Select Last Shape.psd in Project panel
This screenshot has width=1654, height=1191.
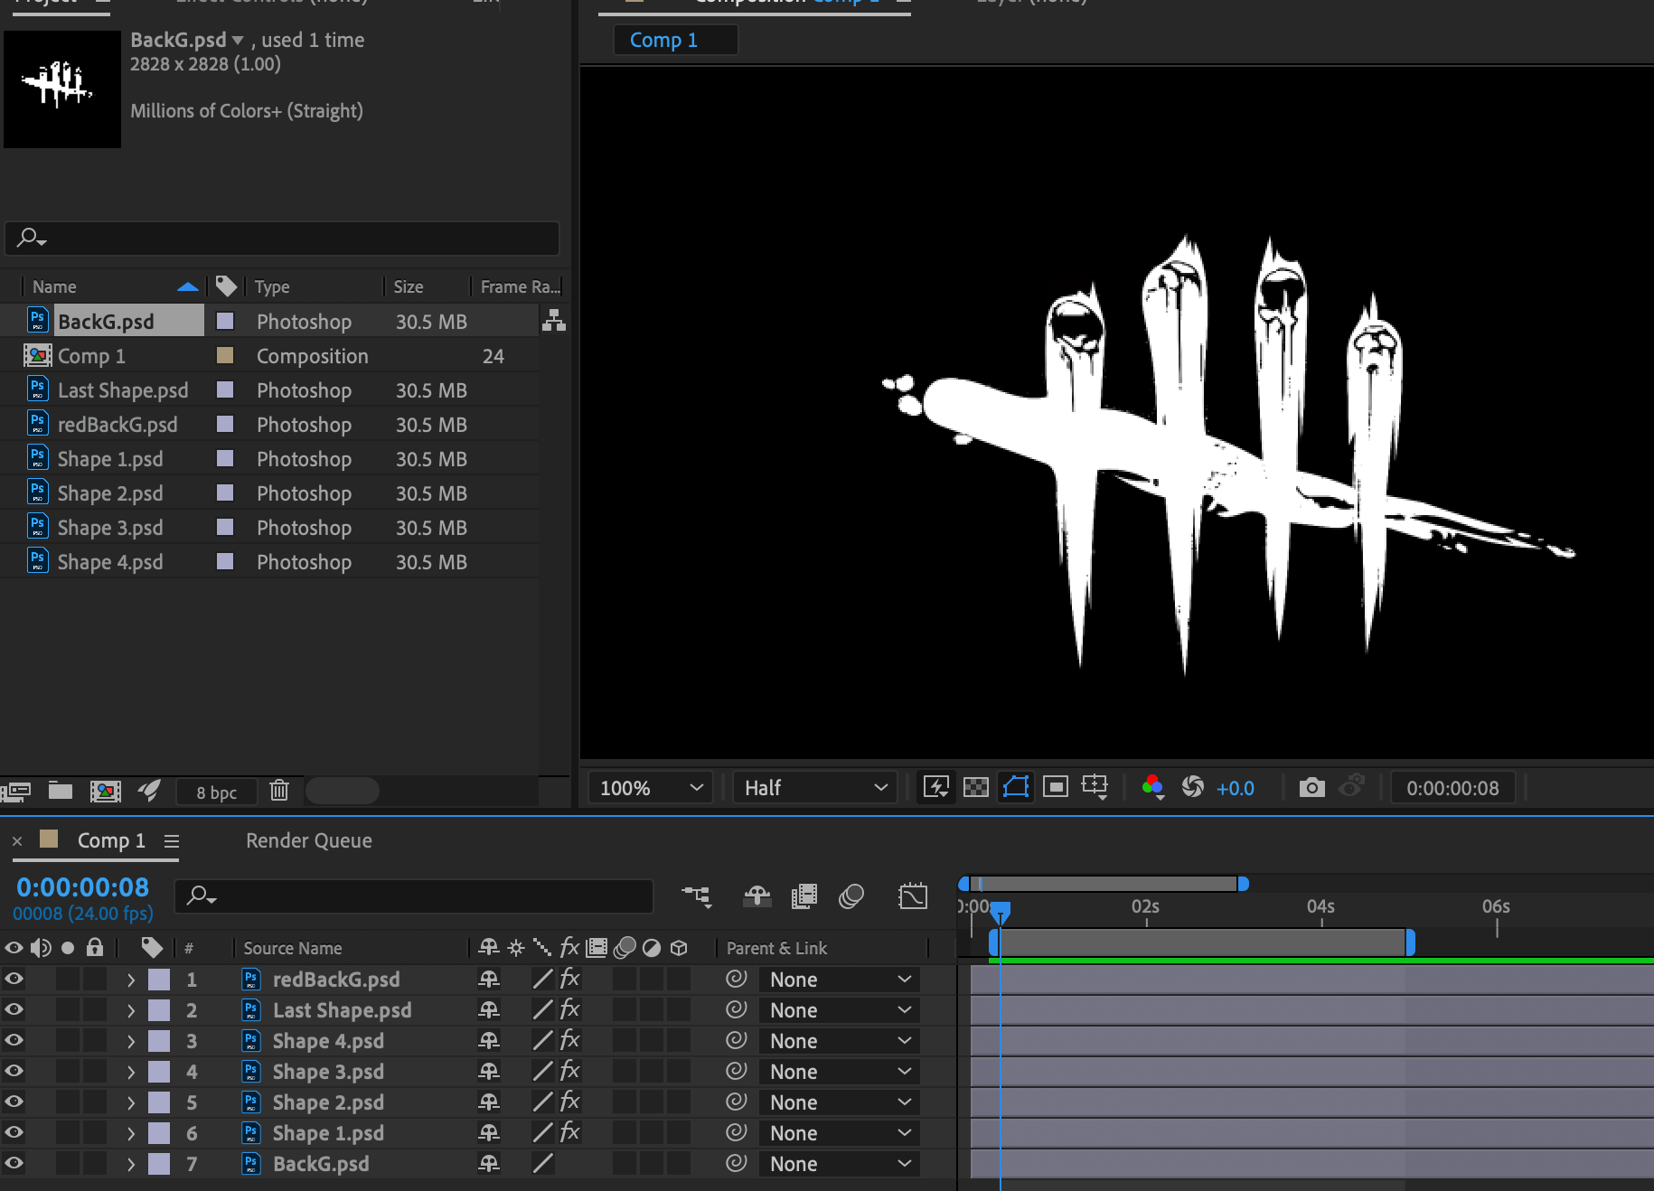pos(123,390)
